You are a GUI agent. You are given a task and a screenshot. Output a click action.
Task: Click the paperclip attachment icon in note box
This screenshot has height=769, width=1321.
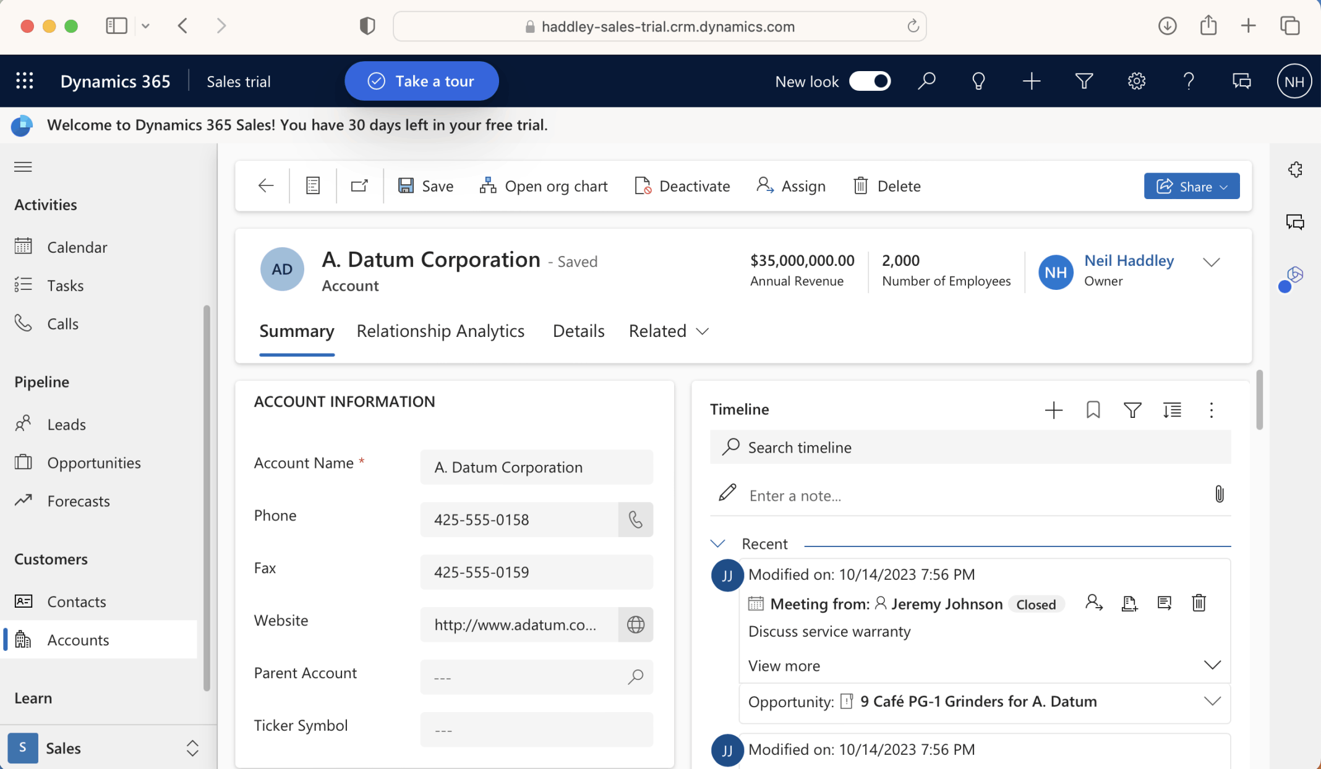click(1219, 494)
